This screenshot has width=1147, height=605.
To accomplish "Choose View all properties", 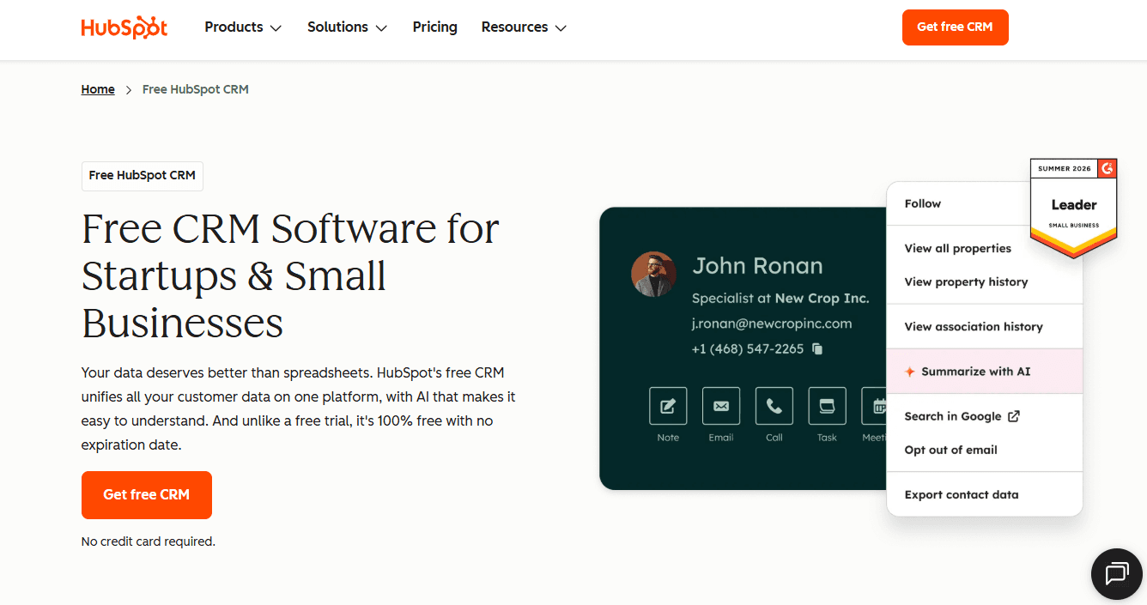I will click(958, 248).
